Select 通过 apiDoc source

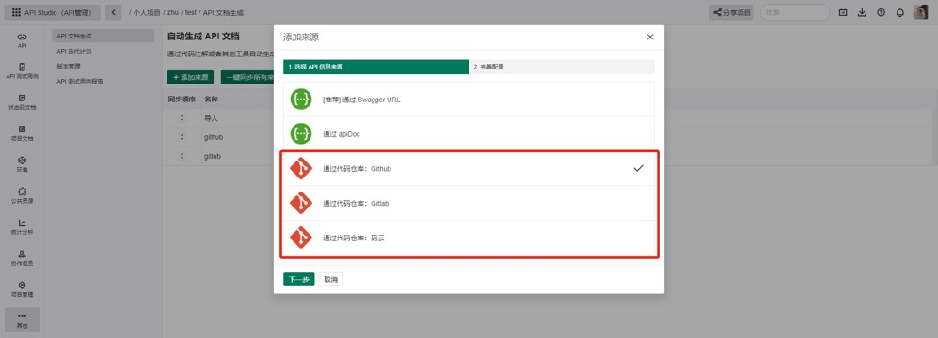coord(469,134)
